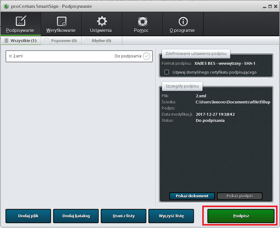This screenshot has width=280, height=228.
Task: Click the Pokaż podpis button
Action: click(x=240, y=196)
